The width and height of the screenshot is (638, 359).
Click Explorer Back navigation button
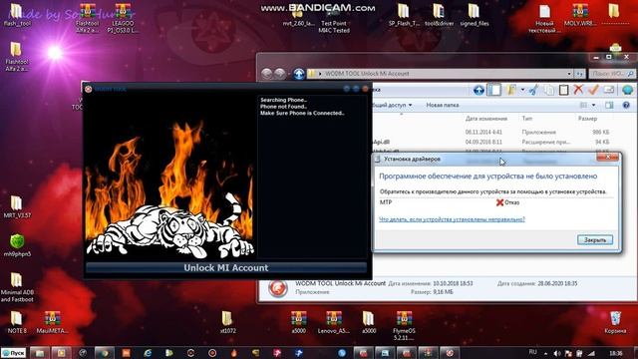[266, 74]
